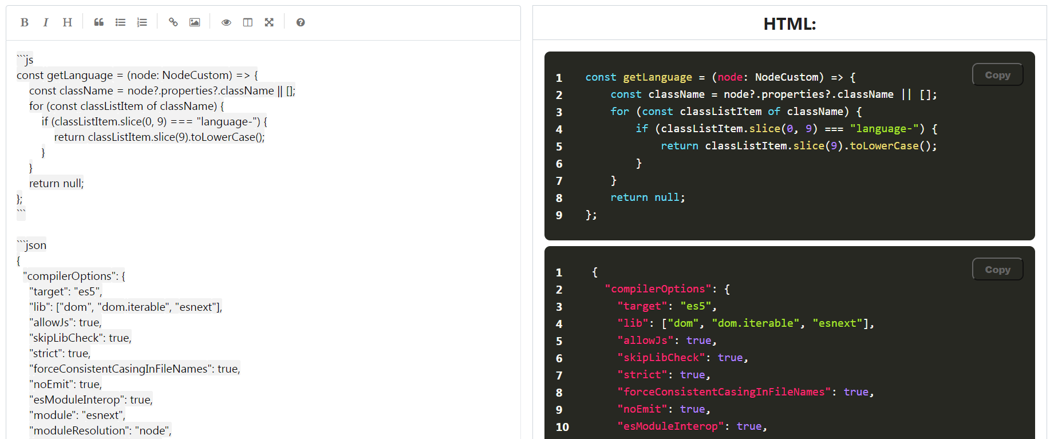Click "compilerOptions" key in the JSON preview
This screenshot has width=1054, height=439.
point(658,289)
